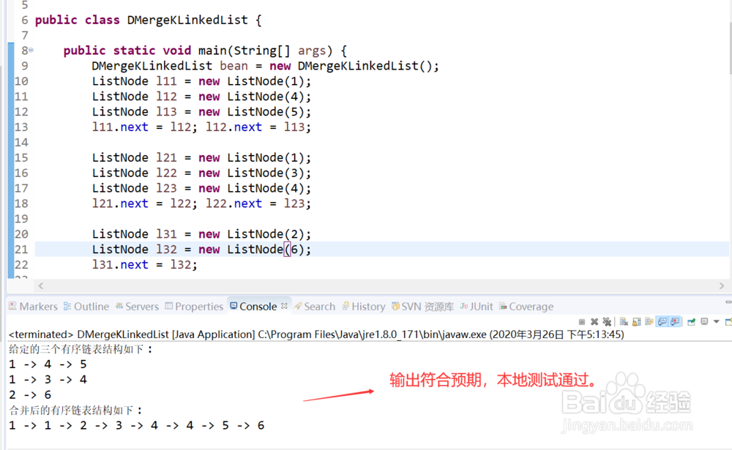Click terminated launch description text

(x=316, y=334)
